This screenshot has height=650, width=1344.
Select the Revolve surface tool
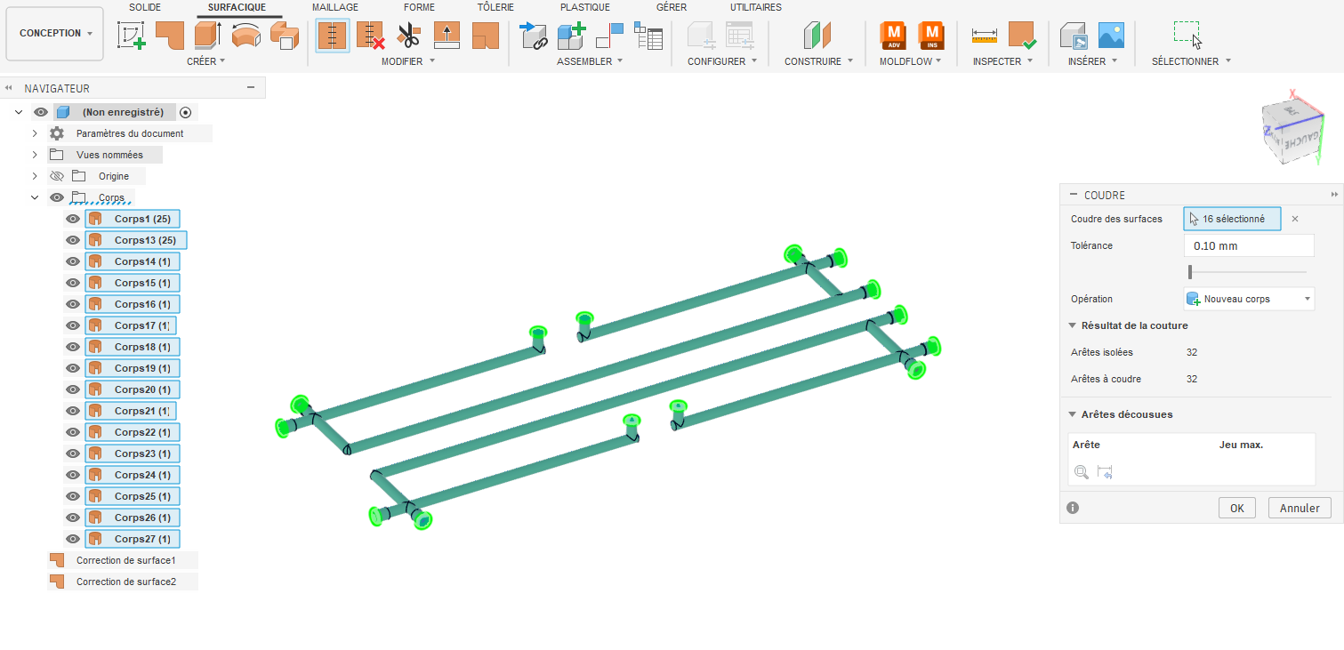[x=246, y=36]
